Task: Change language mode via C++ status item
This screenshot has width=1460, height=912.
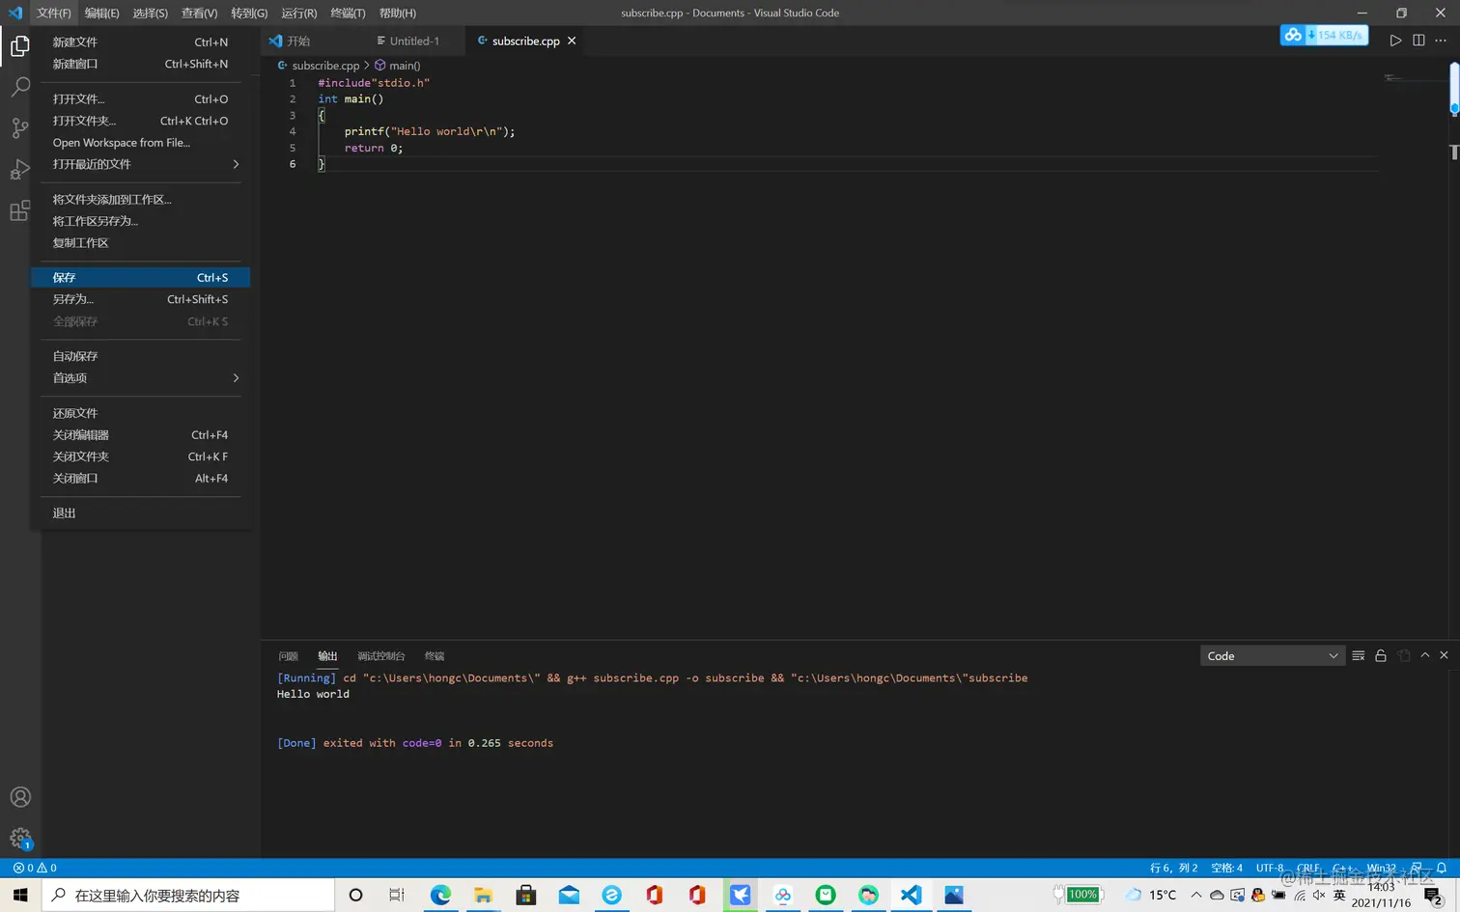Action: pos(1343,868)
